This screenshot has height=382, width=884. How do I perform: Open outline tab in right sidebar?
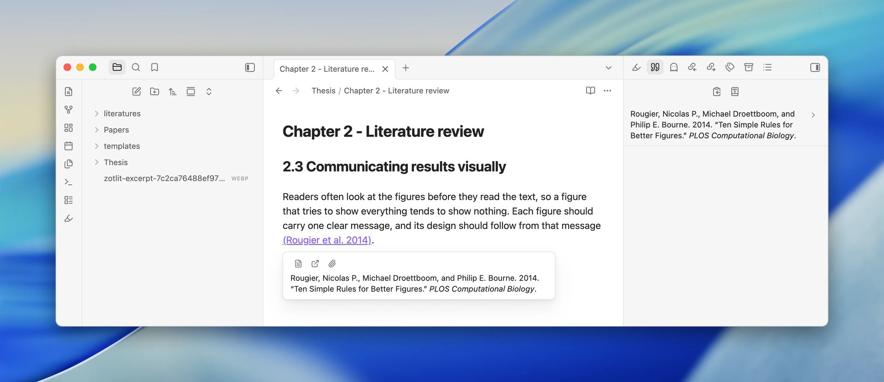coord(767,68)
